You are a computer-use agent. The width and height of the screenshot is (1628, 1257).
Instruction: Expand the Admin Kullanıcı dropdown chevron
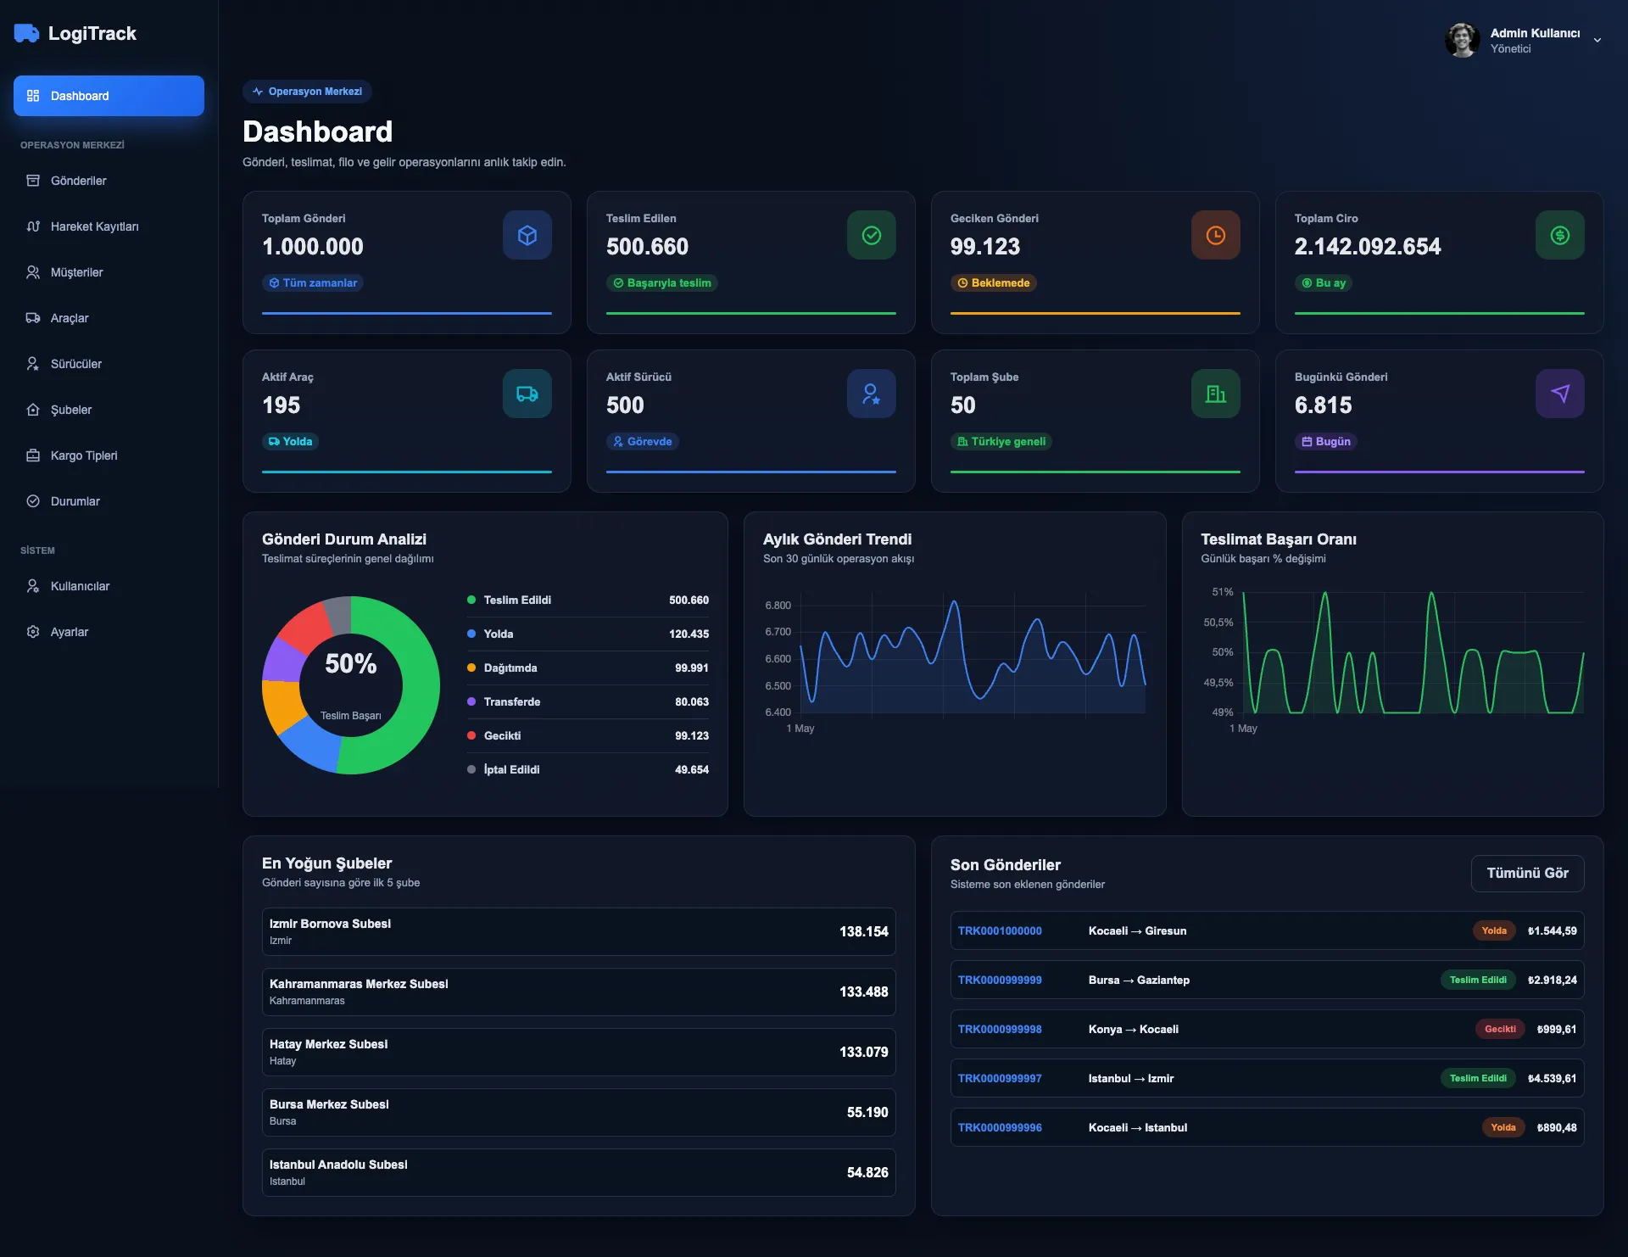1597,40
